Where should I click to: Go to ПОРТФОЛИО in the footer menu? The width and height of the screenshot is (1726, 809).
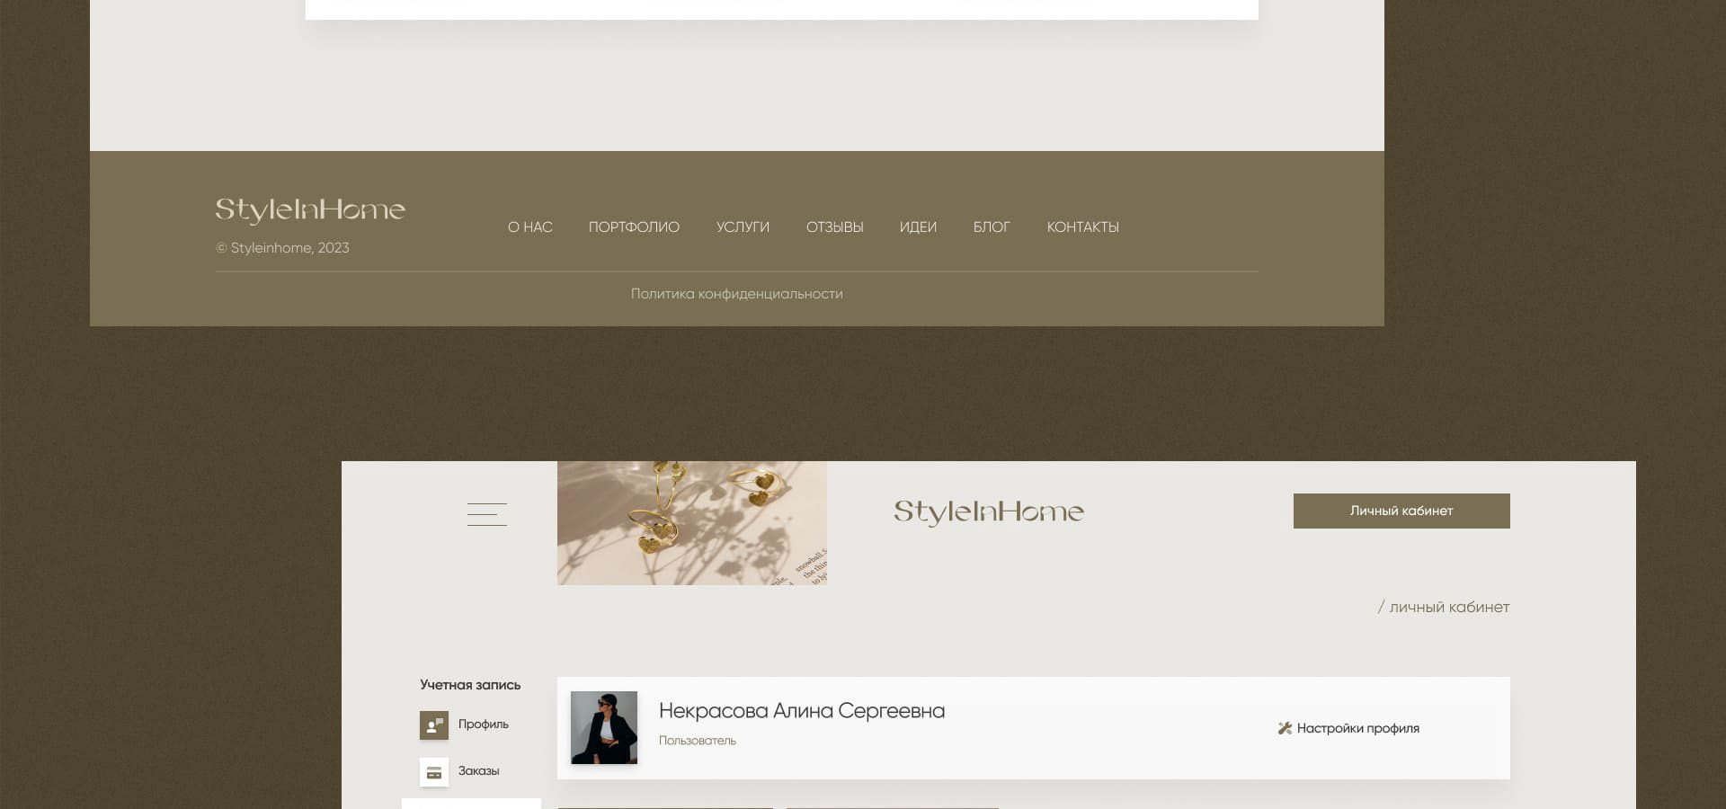tap(634, 227)
